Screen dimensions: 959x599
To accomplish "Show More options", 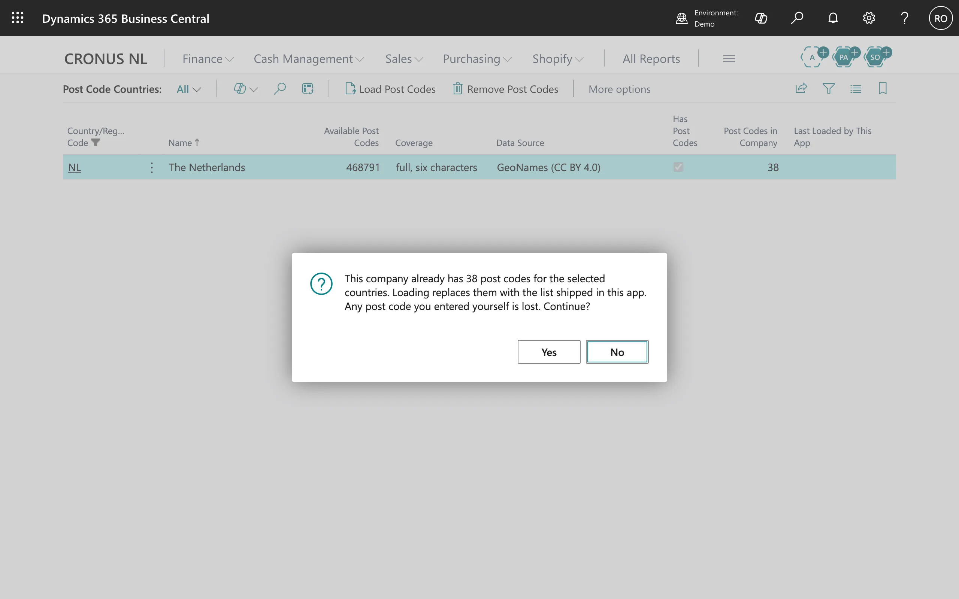I will pyautogui.click(x=619, y=89).
